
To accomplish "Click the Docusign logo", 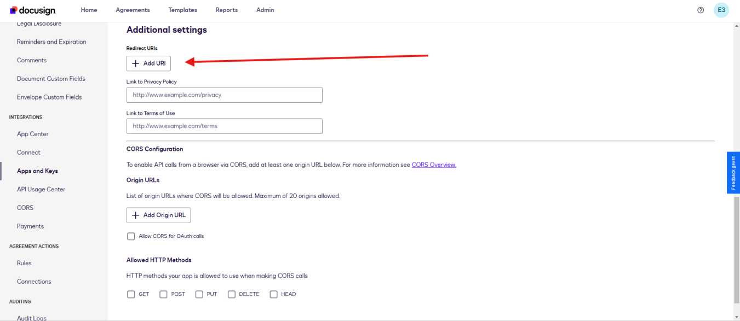I will [33, 10].
